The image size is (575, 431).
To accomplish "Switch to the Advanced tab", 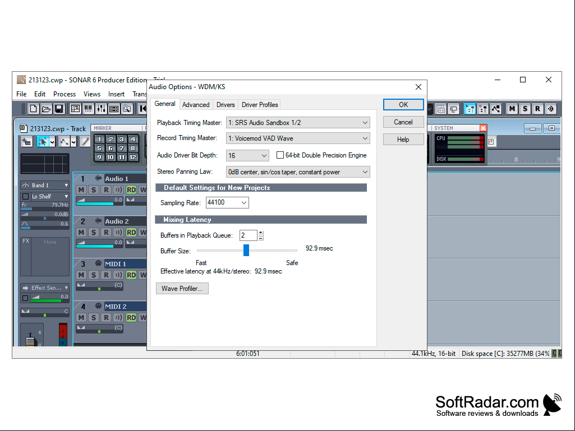I will 196,105.
